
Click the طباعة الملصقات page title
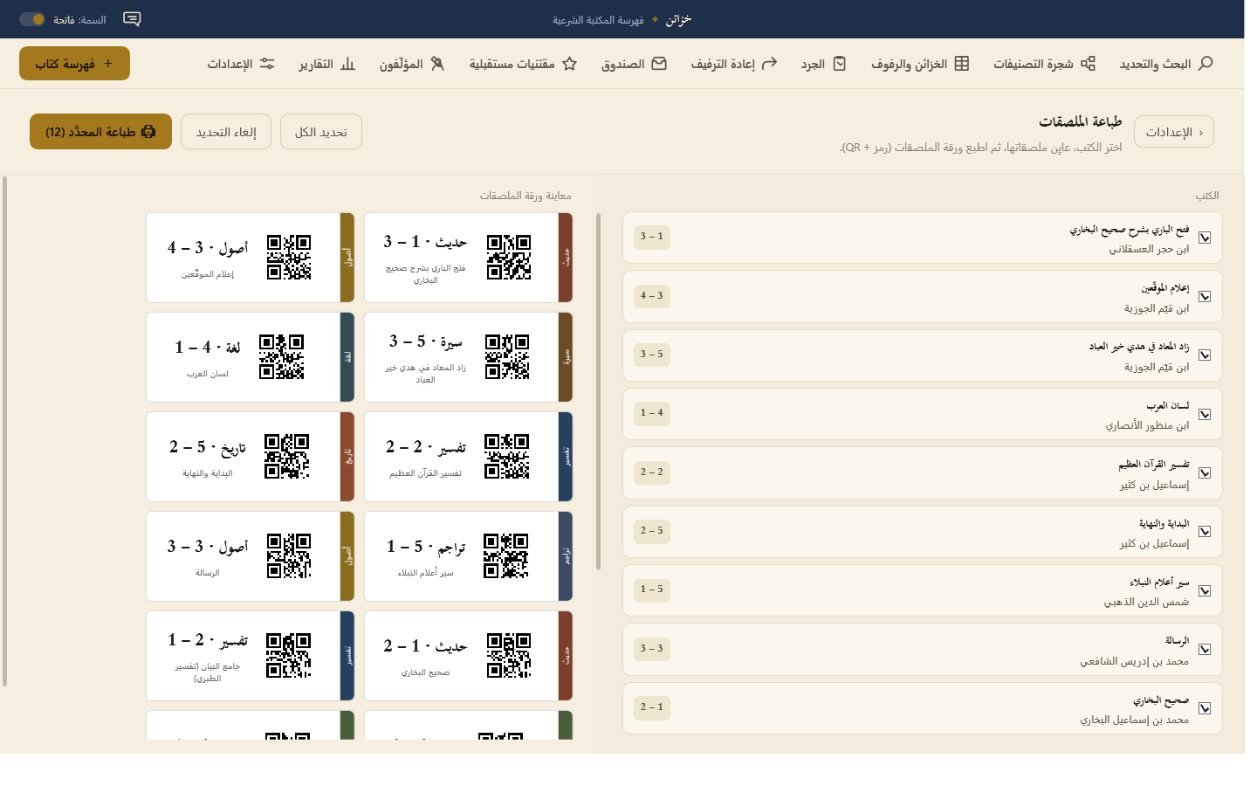(x=1081, y=121)
